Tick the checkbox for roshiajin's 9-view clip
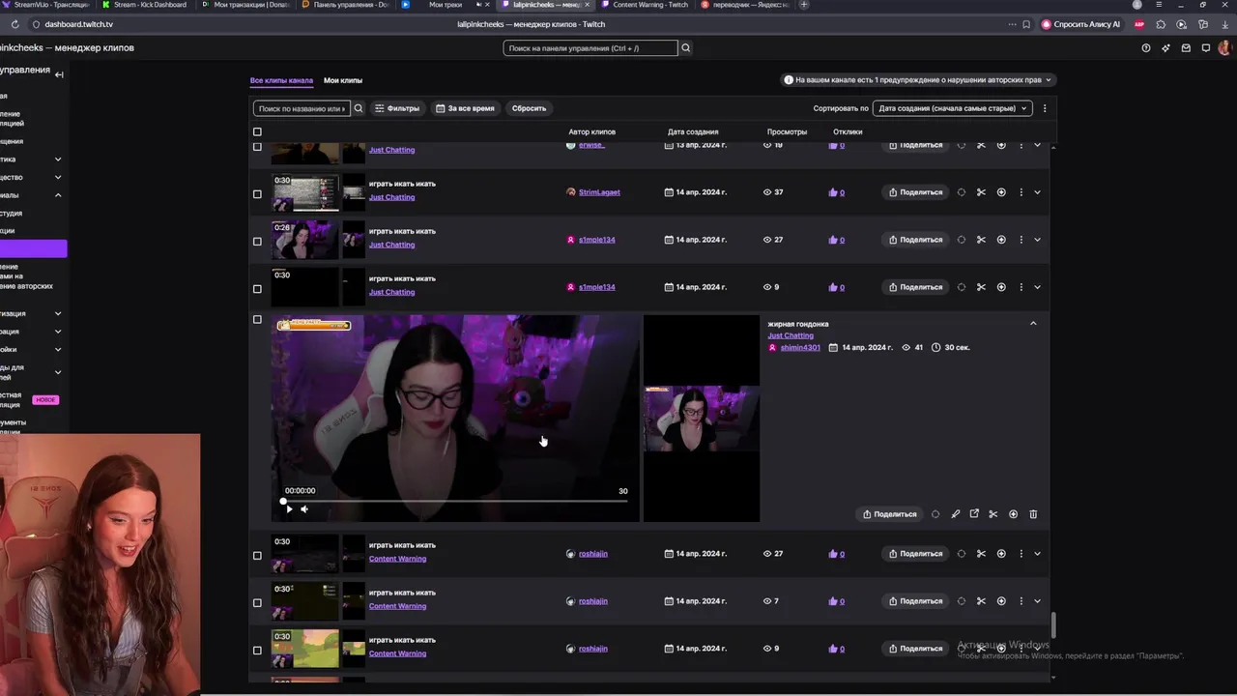 click(257, 650)
